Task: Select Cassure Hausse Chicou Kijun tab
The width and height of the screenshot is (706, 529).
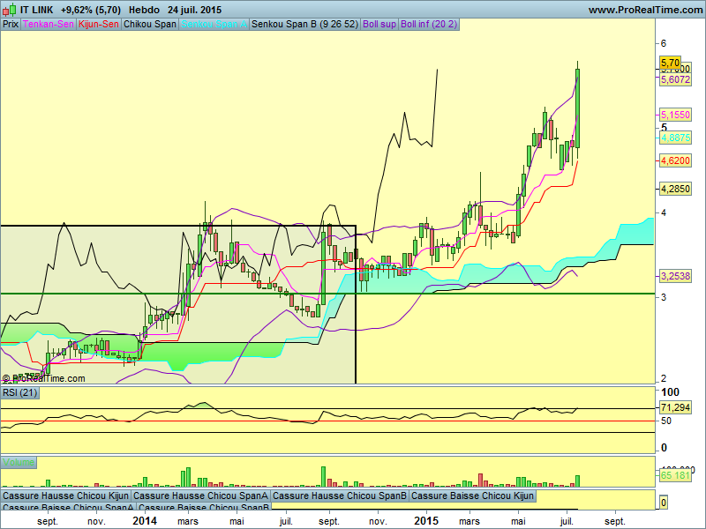Action: point(65,495)
